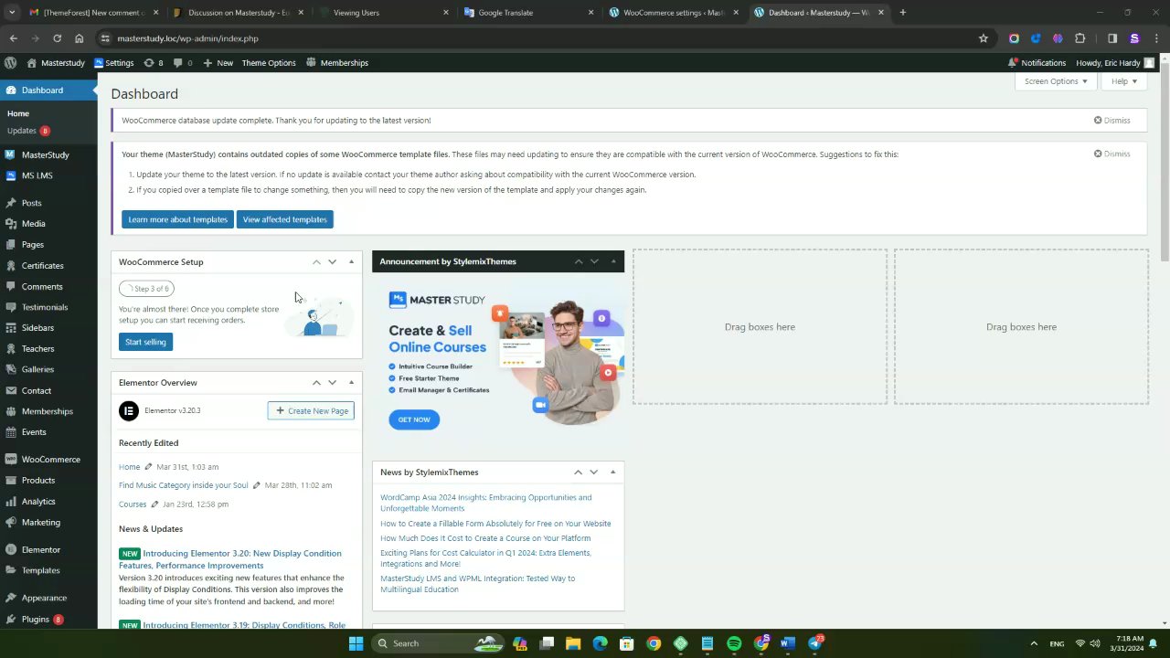This screenshot has width=1170, height=658.
Task: Move News by StylemixThemes box down
Action: 593,472
